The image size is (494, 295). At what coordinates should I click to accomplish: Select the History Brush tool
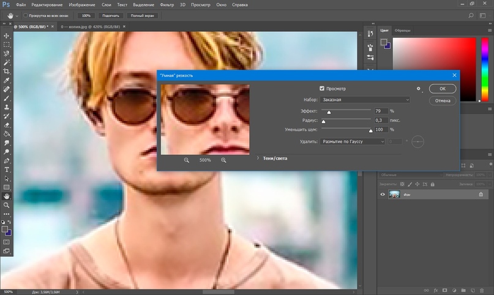click(6, 116)
